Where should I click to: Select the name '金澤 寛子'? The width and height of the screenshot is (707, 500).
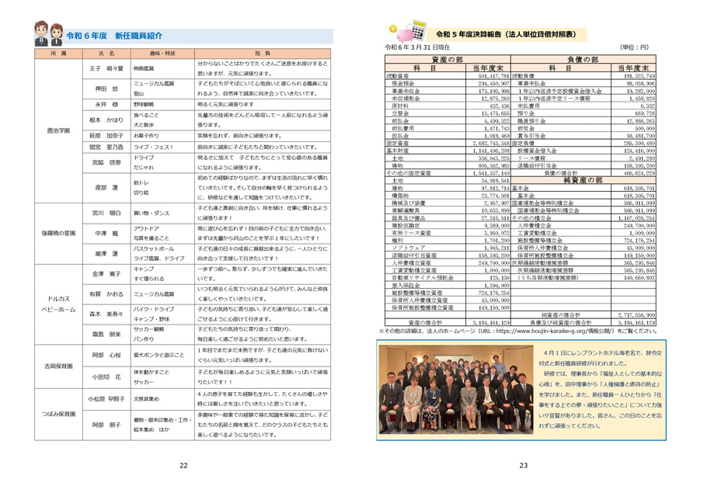coord(106,274)
